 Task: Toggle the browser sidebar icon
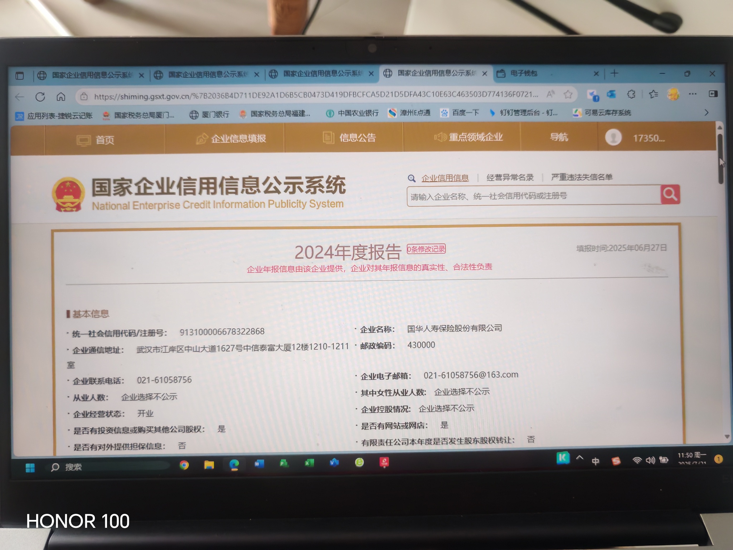(713, 94)
